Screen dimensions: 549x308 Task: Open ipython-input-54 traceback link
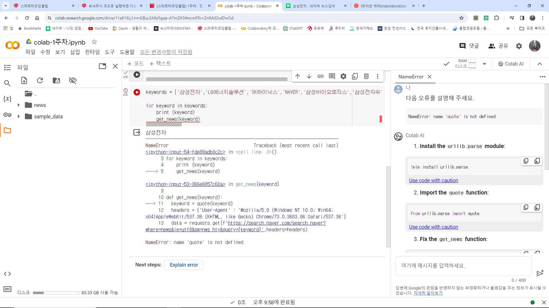click(185, 152)
